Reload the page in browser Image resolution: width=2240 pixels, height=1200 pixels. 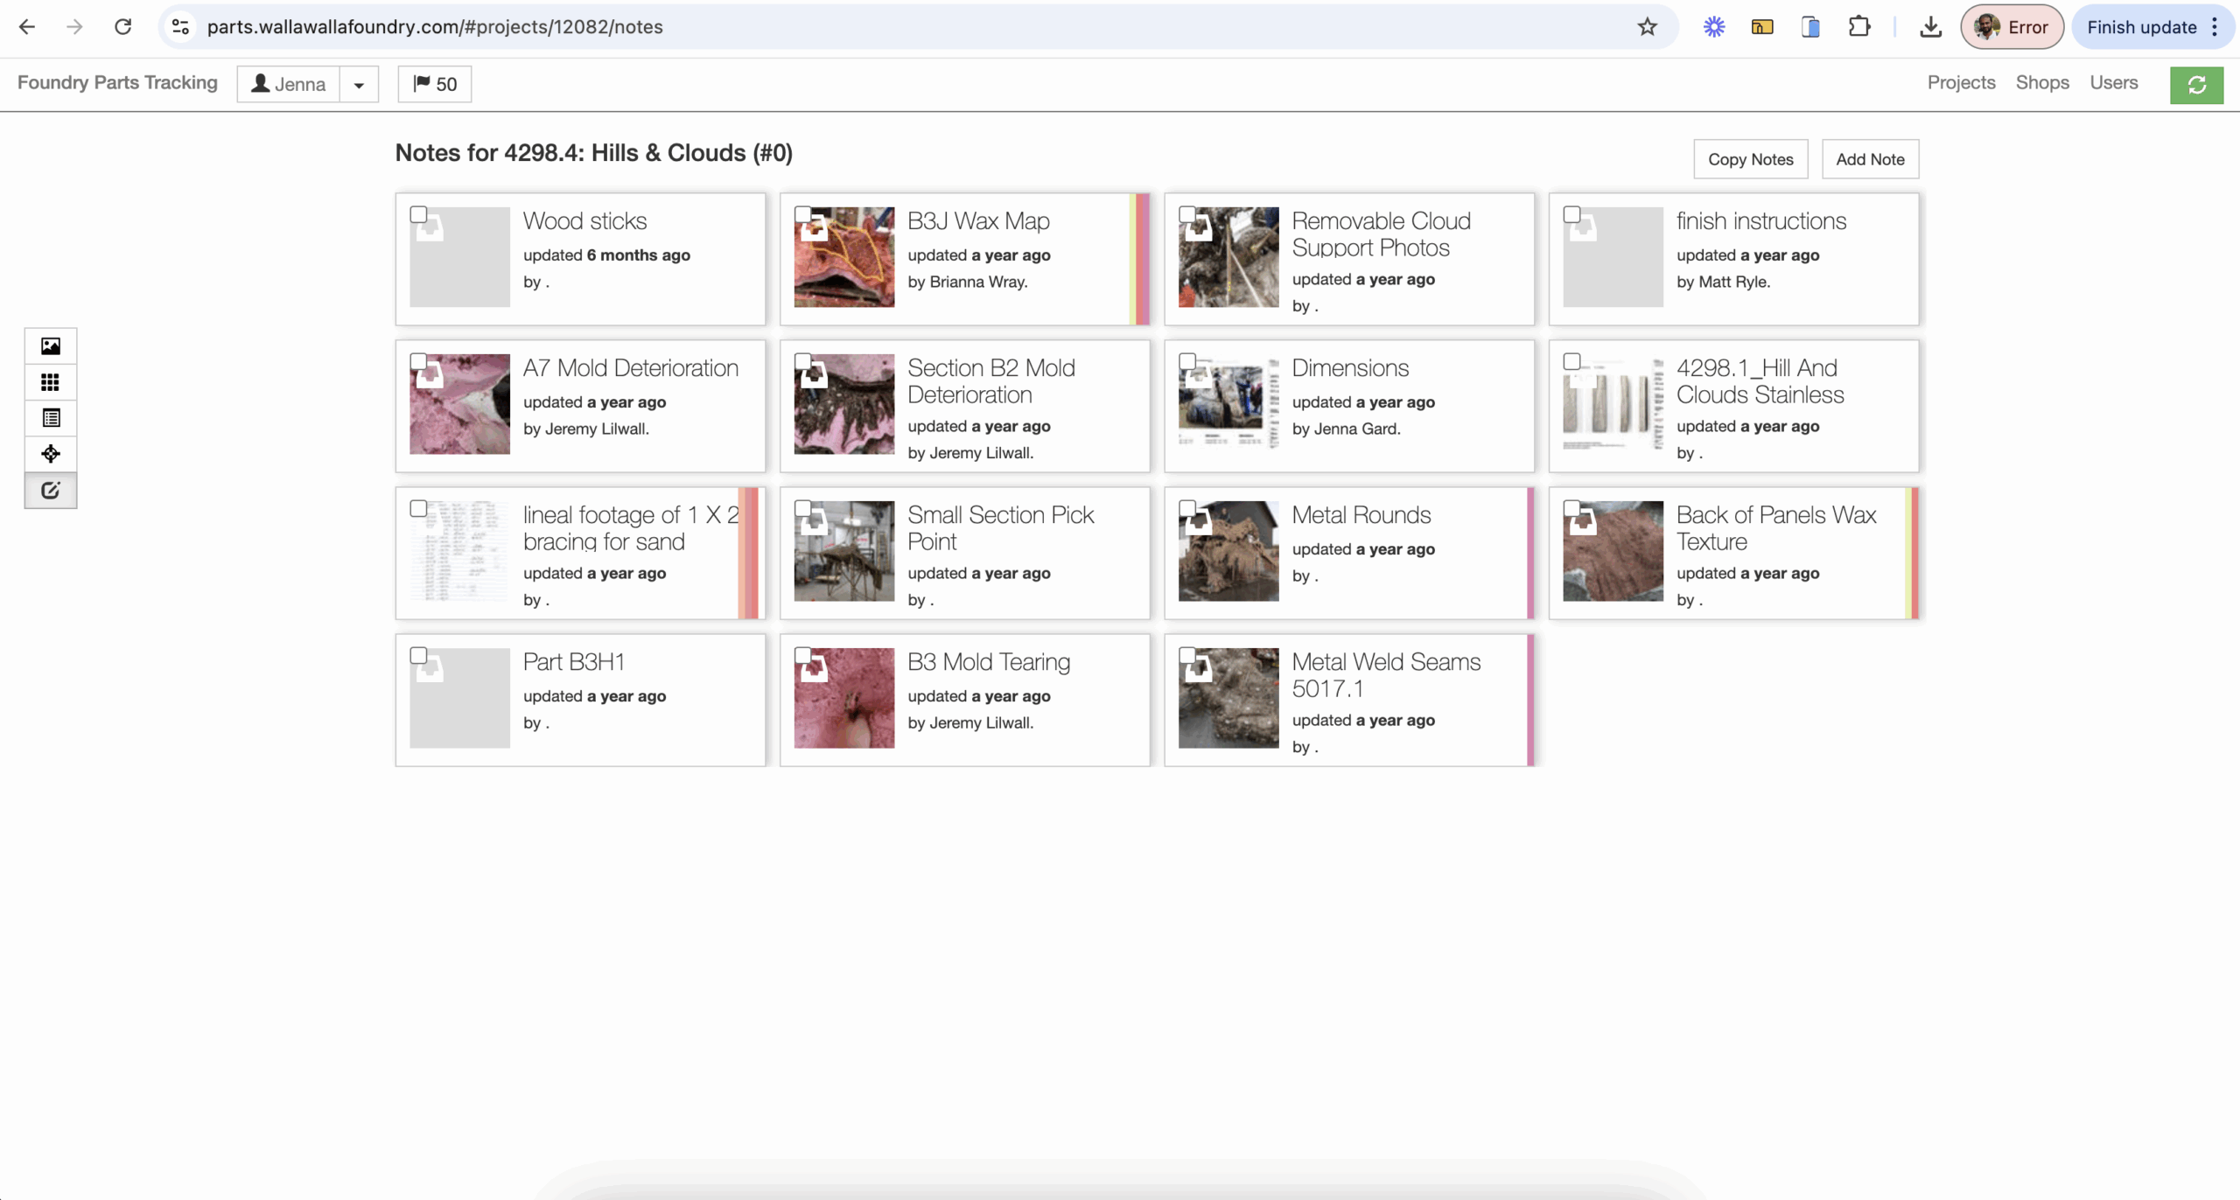pyautogui.click(x=123, y=27)
